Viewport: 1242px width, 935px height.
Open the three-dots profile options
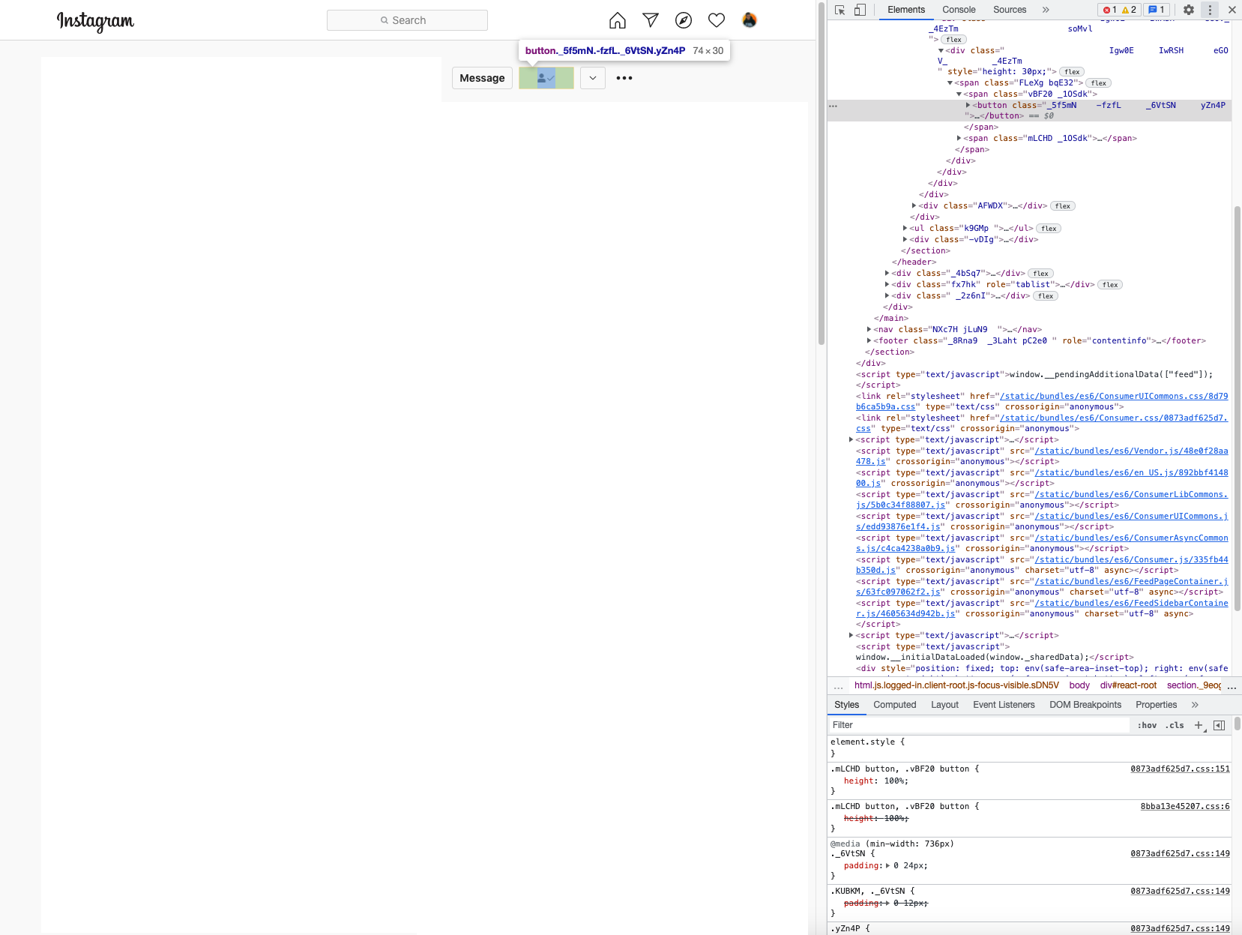[624, 78]
